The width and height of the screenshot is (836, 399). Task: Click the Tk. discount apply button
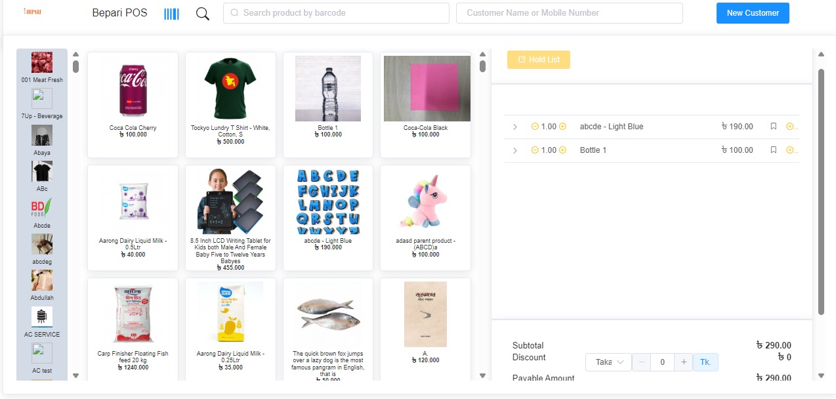click(705, 362)
